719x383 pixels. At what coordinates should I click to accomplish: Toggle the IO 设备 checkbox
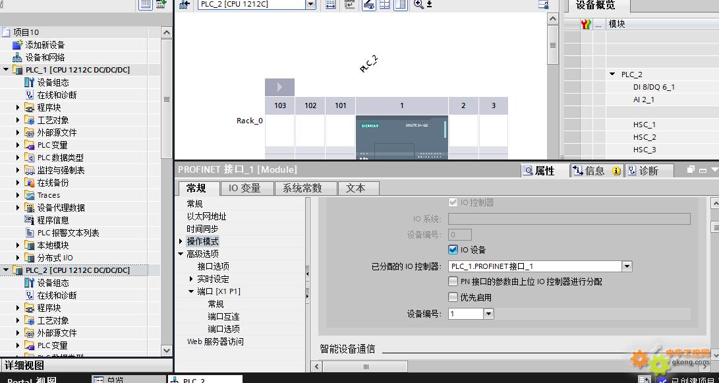click(x=453, y=250)
